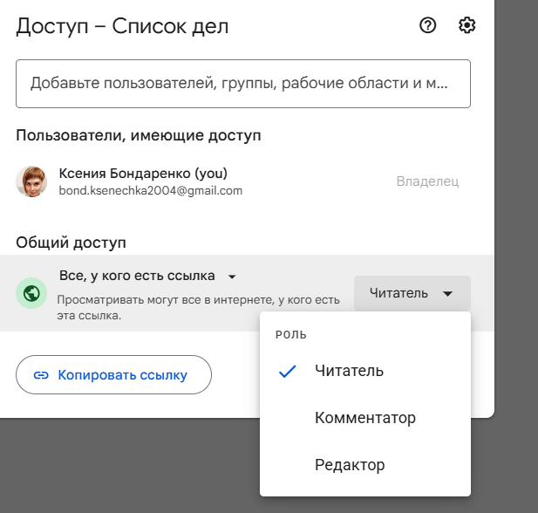Click the name Ксения Бондаренко (you)
This screenshot has height=513, width=538.
click(x=143, y=174)
